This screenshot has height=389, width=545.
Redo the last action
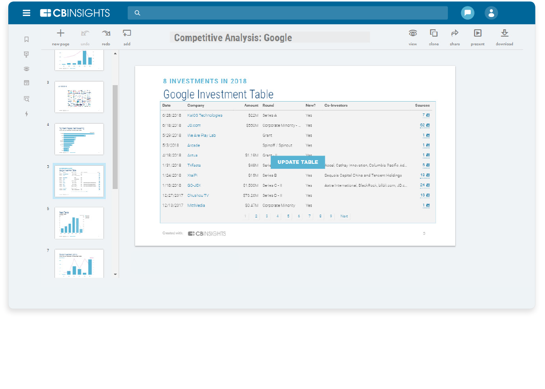106,38
